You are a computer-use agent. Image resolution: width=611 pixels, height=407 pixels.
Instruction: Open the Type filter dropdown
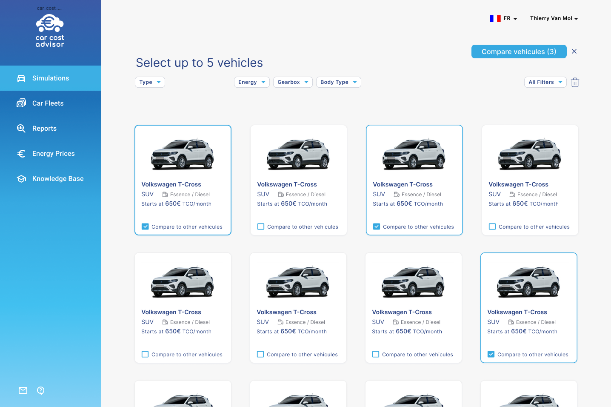click(x=150, y=82)
